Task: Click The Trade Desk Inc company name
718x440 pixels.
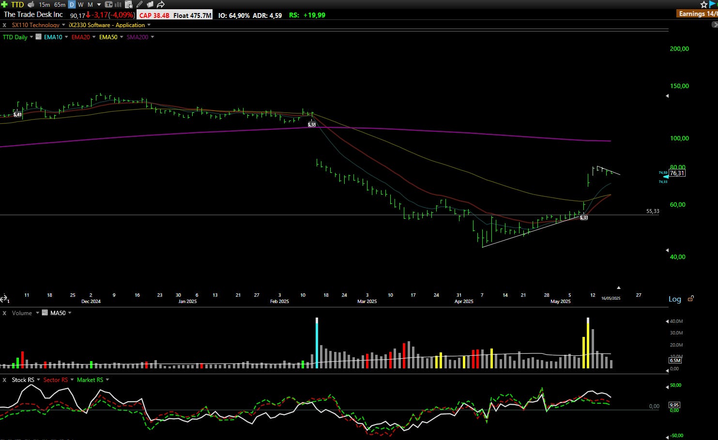Action: 33,15
